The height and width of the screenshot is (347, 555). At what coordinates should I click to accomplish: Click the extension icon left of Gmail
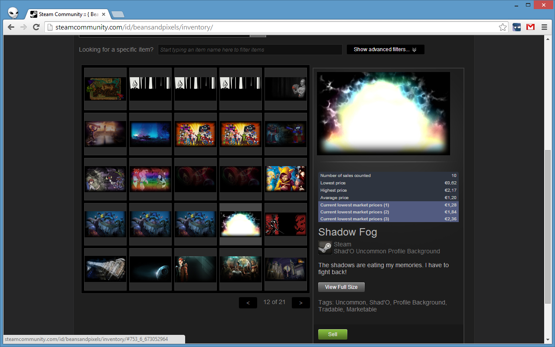pos(517,27)
